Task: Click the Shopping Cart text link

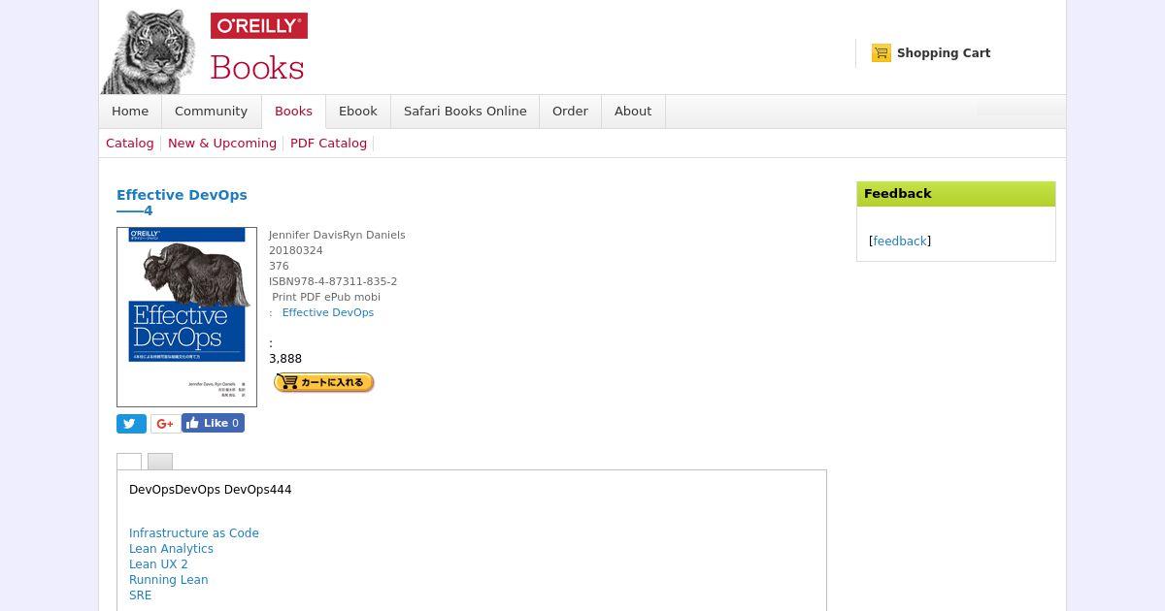Action: [944, 53]
